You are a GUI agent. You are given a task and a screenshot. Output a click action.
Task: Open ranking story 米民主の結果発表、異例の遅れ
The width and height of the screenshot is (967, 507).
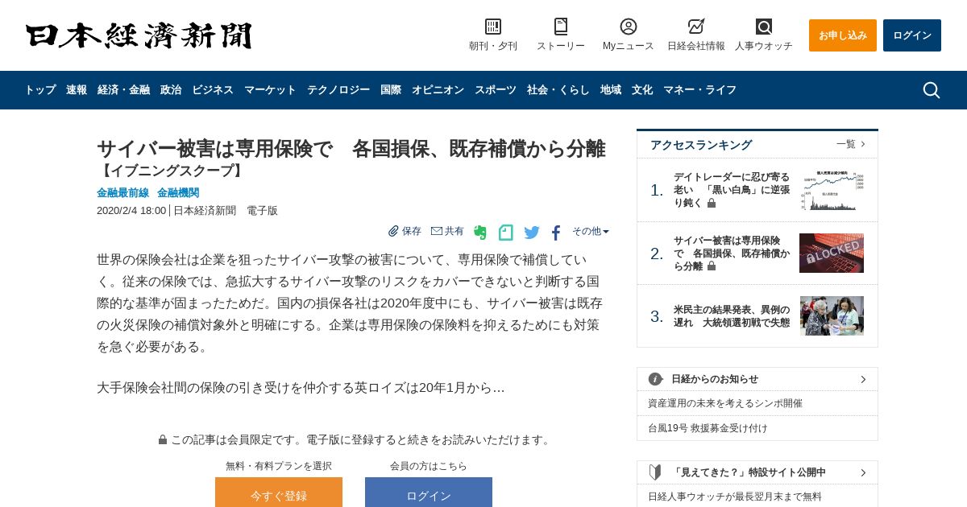tap(732, 315)
